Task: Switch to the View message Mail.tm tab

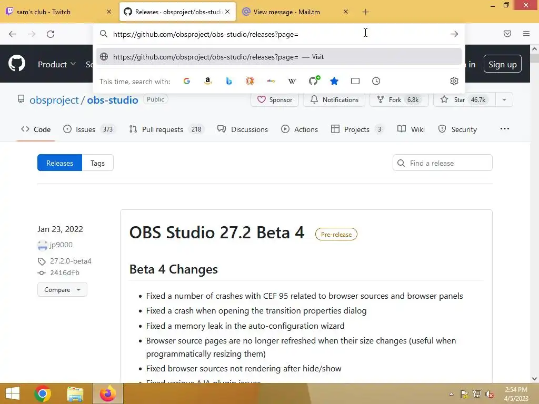Action: click(296, 12)
